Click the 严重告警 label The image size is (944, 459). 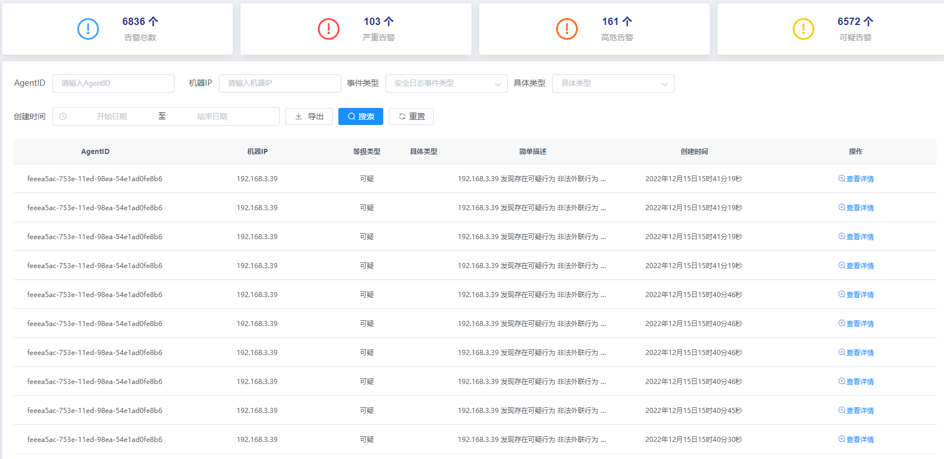(x=379, y=37)
